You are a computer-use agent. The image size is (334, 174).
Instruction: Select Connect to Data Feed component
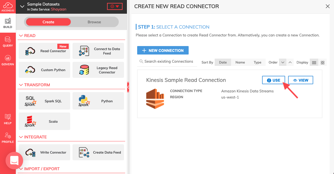click(98, 51)
